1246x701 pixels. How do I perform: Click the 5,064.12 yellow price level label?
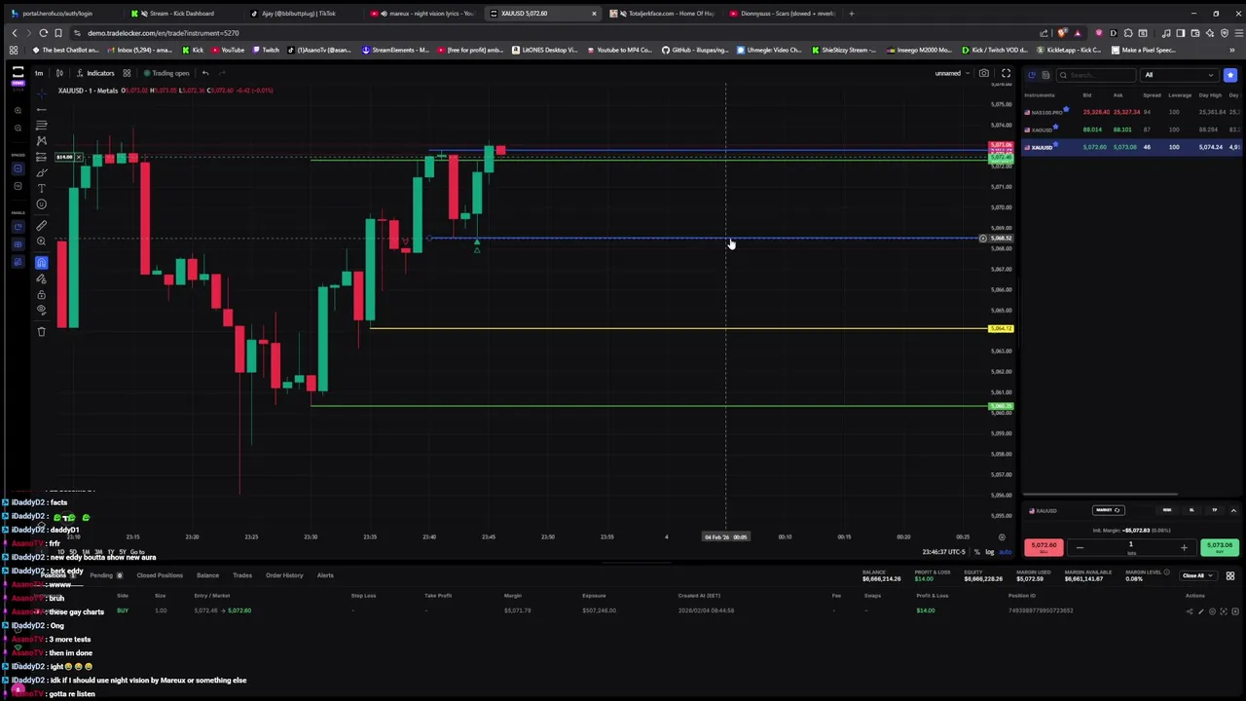[x=1001, y=328]
